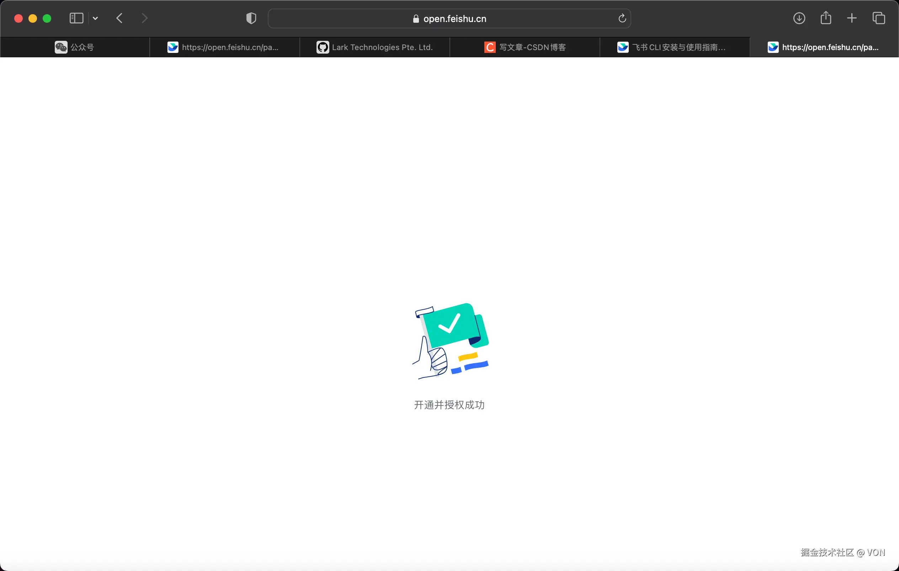The image size is (899, 571).
Task: Switch to the 飞书 CLI 安装与使用指南 tab
Action: click(675, 47)
